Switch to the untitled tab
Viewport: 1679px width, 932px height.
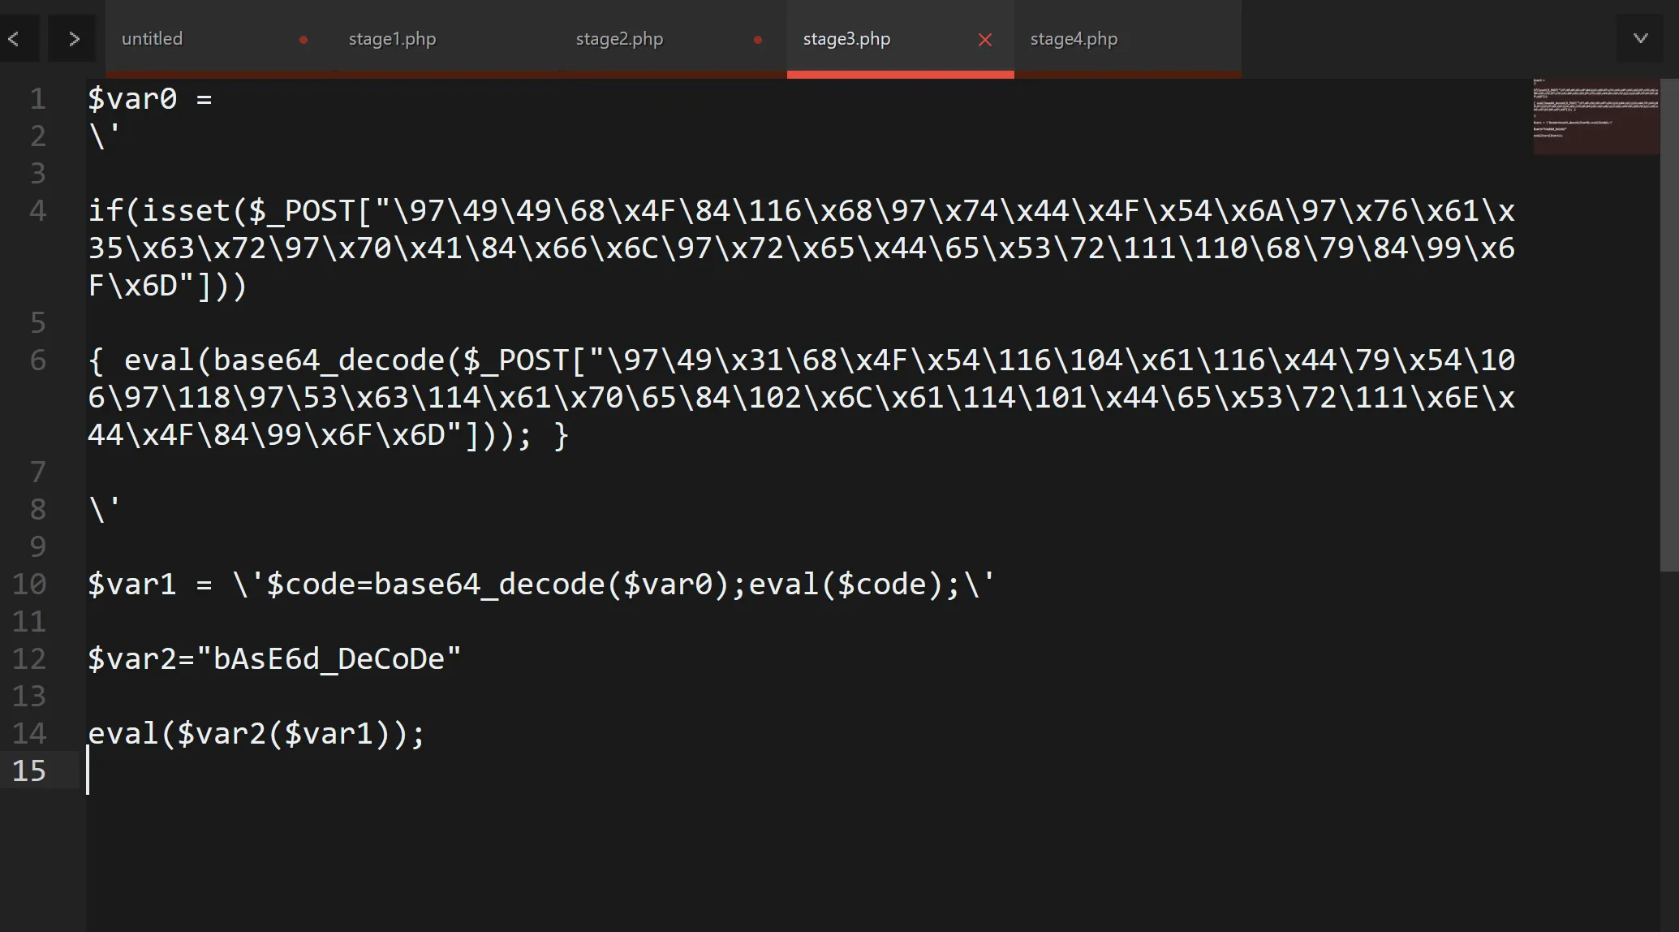coord(153,39)
